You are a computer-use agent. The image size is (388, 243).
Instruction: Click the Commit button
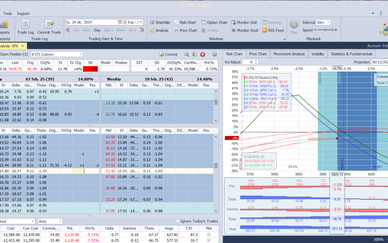168,54
